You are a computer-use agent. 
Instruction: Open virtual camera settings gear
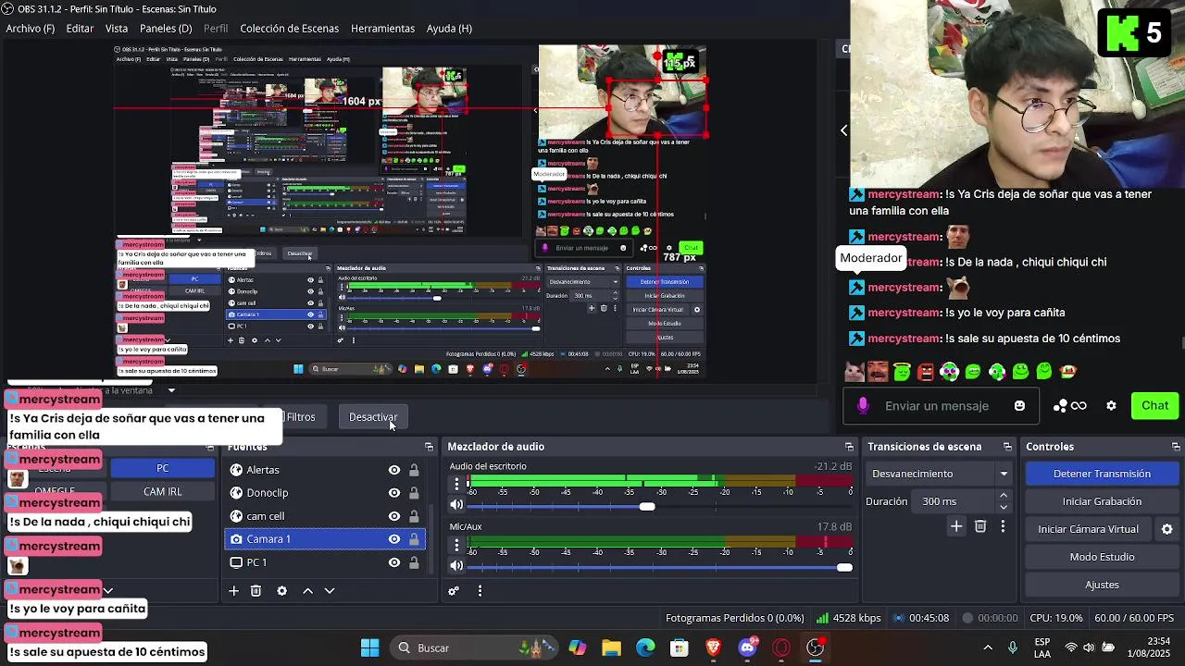(x=1167, y=529)
